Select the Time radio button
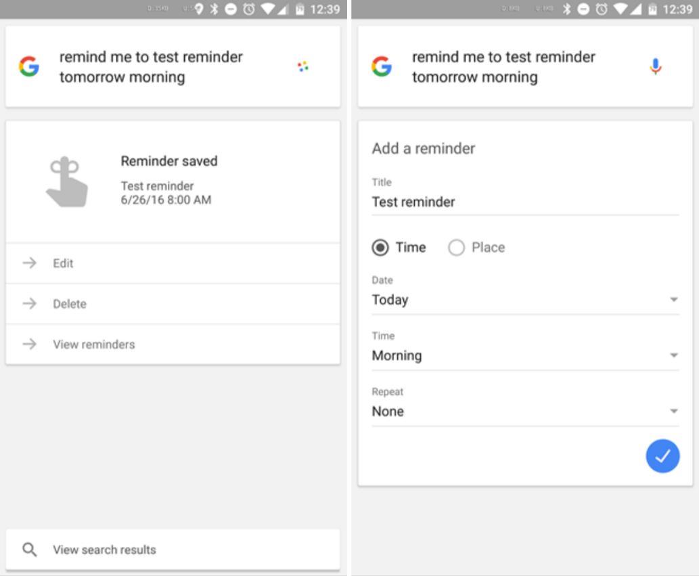Image resolution: width=699 pixels, height=576 pixels. (381, 248)
